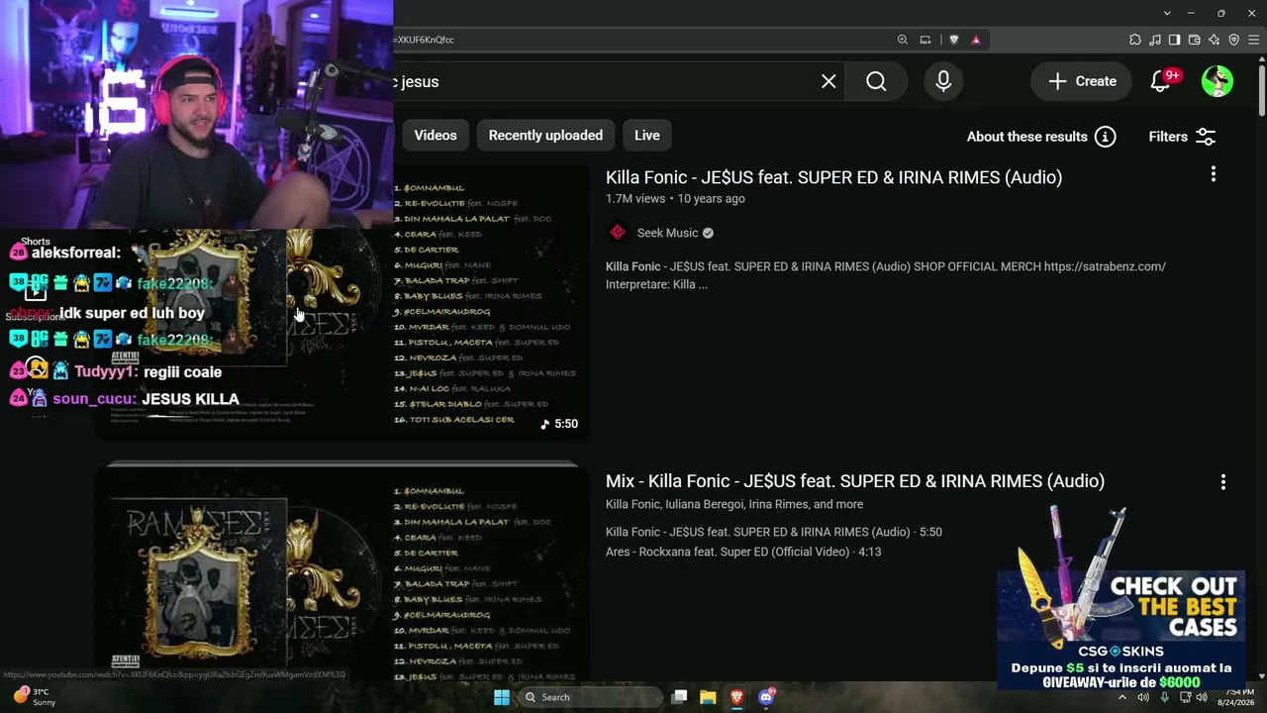1267x713 pixels.
Task: Open Discord from the taskbar
Action: point(766,697)
